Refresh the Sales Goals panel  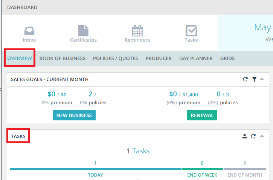tap(245, 79)
